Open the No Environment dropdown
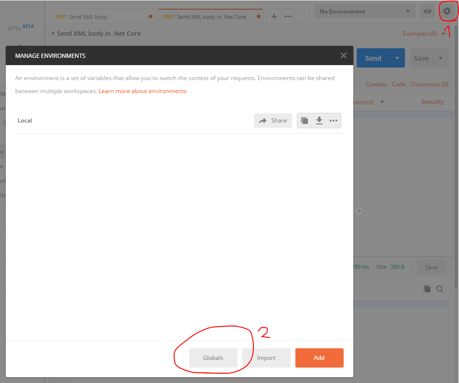The image size is (459, 383). (364, 12)
